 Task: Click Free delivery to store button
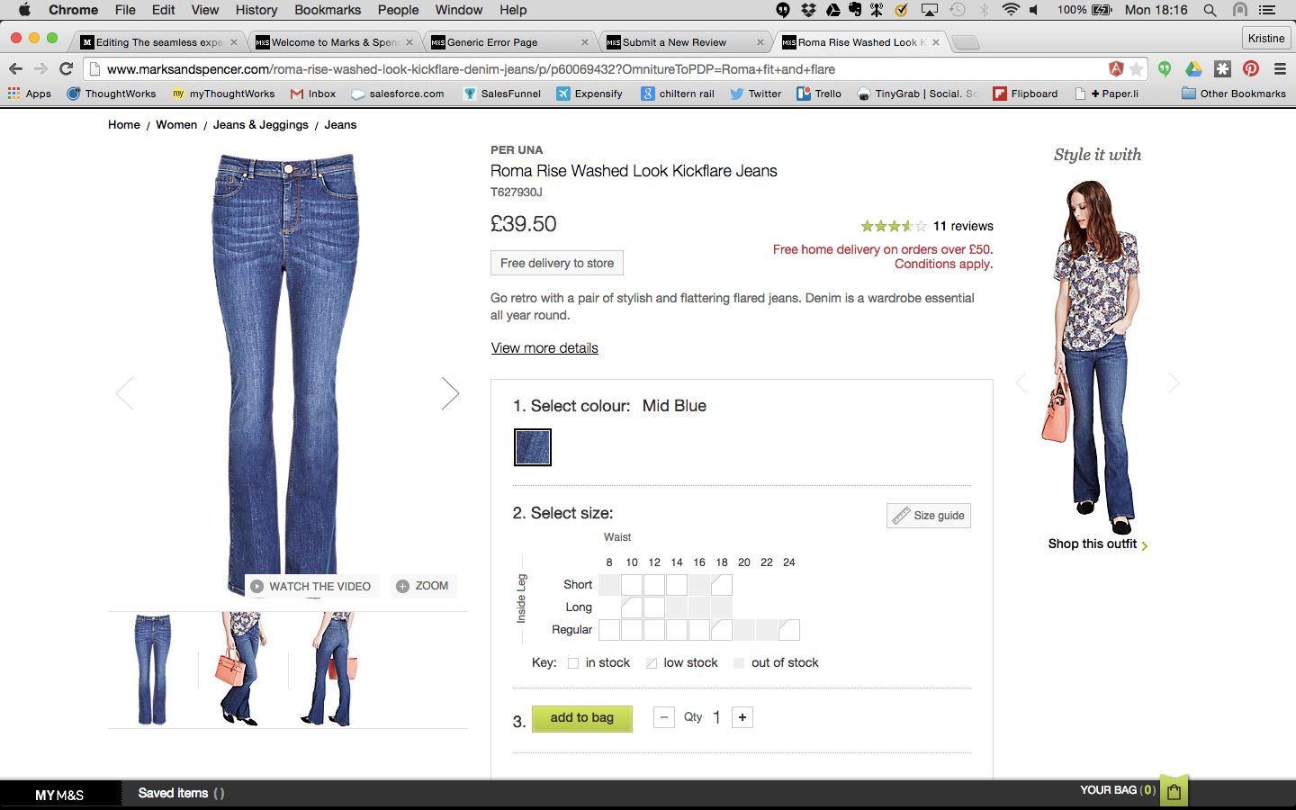[557, 263]
